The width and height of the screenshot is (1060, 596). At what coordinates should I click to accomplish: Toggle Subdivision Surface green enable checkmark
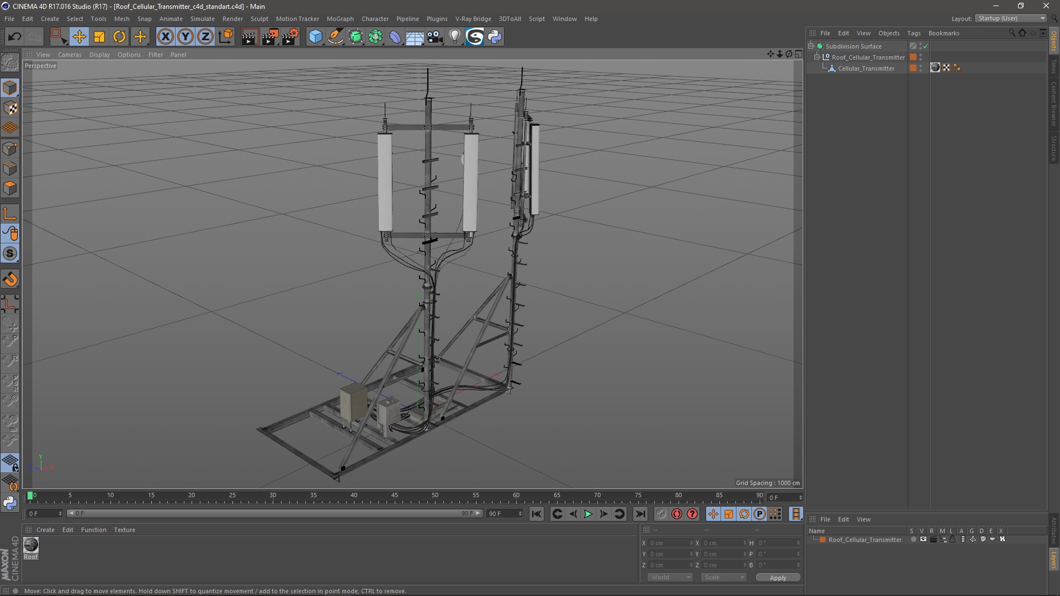(926, 46)
